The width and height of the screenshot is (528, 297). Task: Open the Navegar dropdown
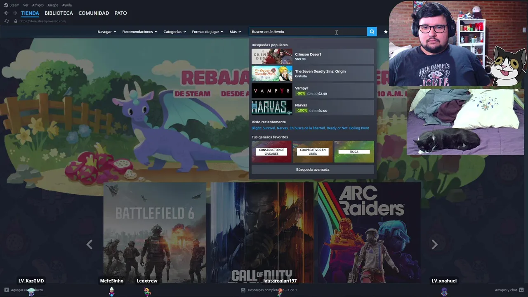click(x=107, y=32)
